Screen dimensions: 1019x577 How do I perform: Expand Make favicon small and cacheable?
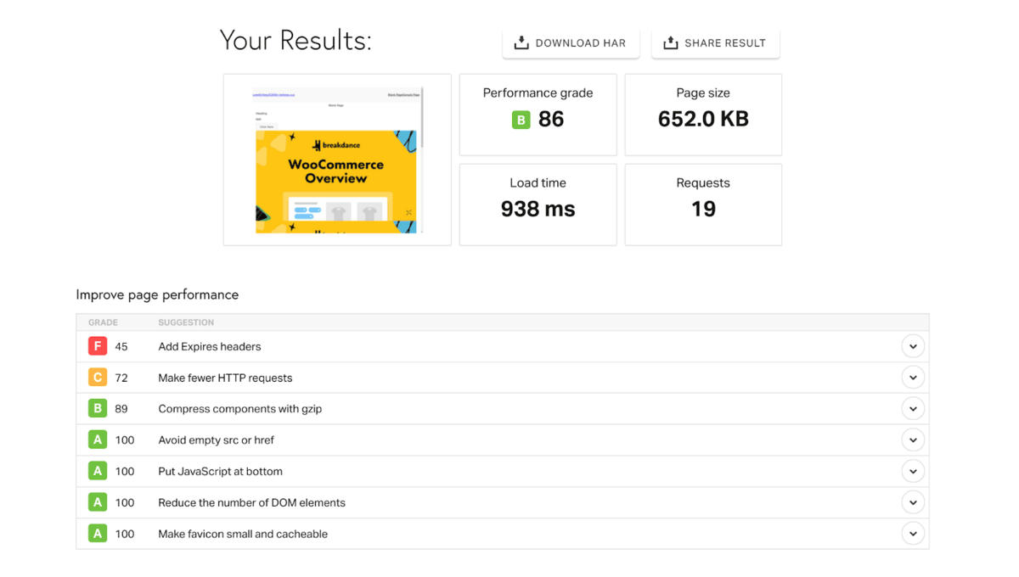(x=913, y=534)
